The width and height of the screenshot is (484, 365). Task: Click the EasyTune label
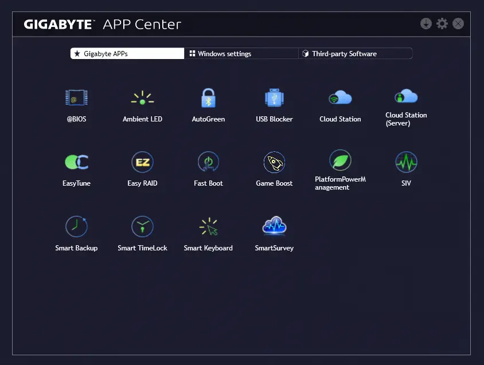tap(76, 183)
